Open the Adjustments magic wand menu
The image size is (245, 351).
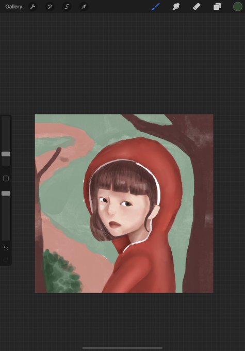(50, 7)
